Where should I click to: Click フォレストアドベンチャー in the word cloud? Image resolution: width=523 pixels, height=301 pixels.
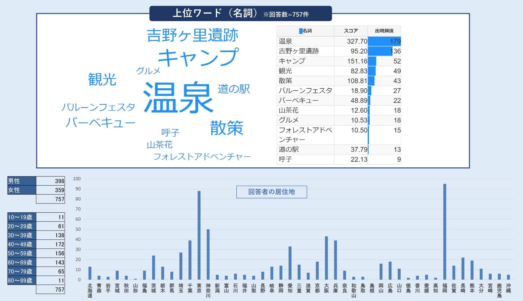tap(202, 157)
